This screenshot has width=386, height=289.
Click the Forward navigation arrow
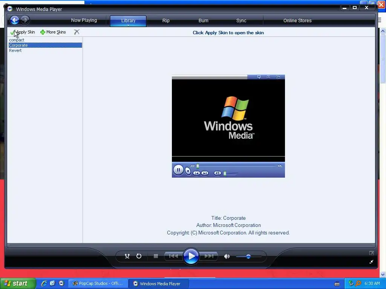25,20
